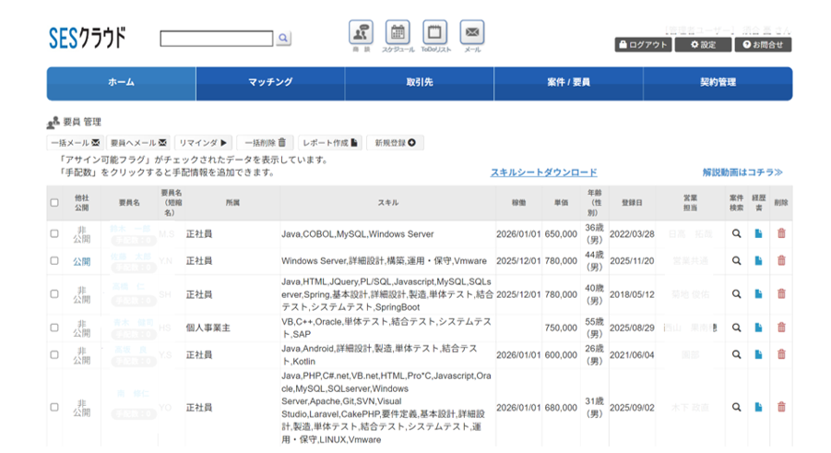The height and width of the screenshot is (453, 831).
Task: Check the 個人事業主 row checkbox
Action: coord(54,328)
